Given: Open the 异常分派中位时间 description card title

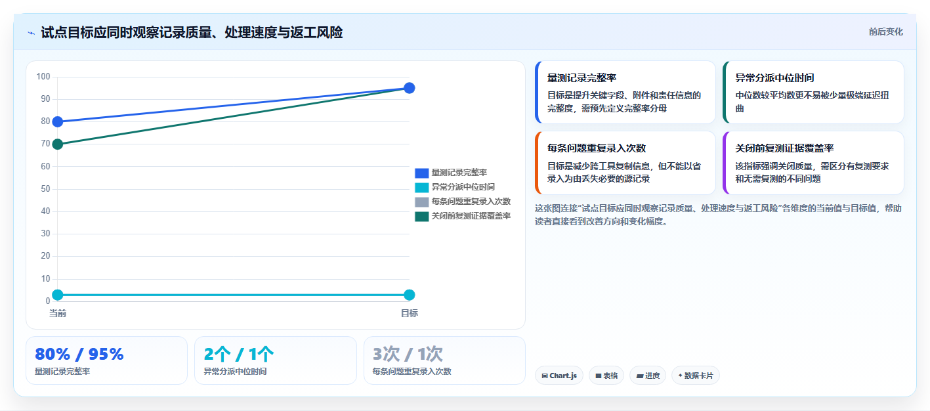Looking at the screenshot, I should [x=774, y=77].
